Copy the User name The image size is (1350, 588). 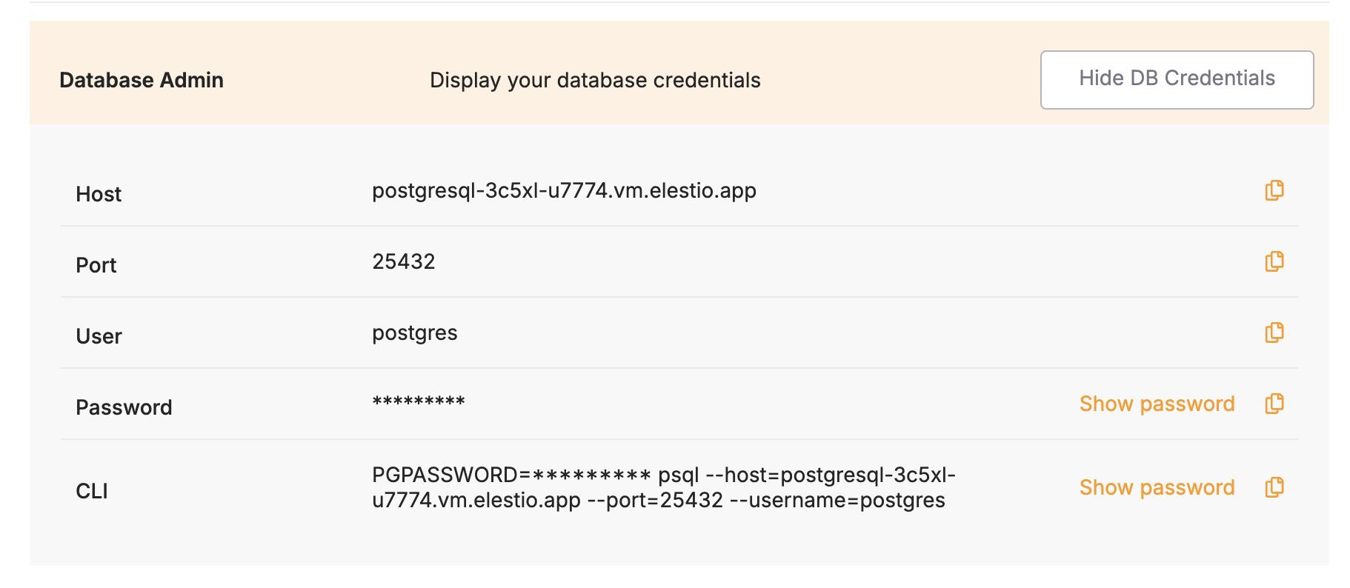(x=1274, y=333)
